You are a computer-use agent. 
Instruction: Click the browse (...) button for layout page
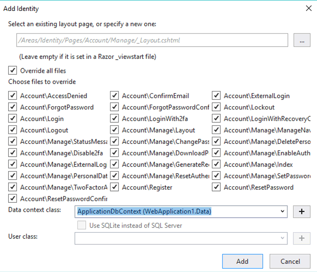tap(302, 40)
